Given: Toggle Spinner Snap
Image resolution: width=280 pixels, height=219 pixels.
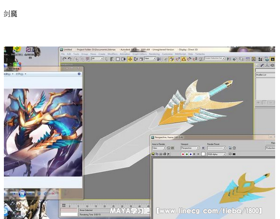Looking at the screenshot, I should coord(195,59).
